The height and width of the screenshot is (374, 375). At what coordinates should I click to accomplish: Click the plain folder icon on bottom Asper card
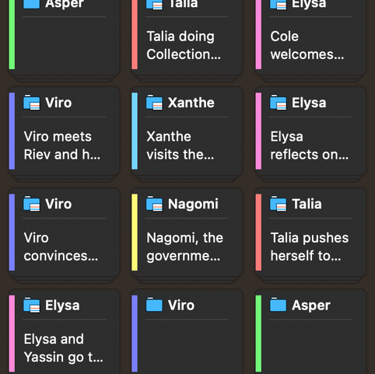(279, 305)
